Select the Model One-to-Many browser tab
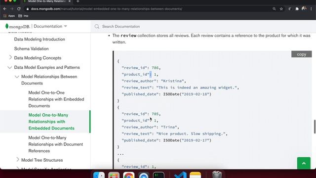This screenshot has height=178, width=316. 47,1
